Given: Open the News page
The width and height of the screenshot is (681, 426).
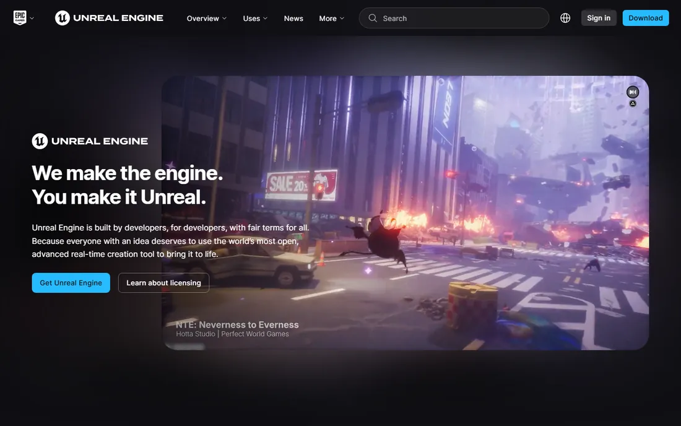Looking at the screenshot, I should [x=293, y=18].
